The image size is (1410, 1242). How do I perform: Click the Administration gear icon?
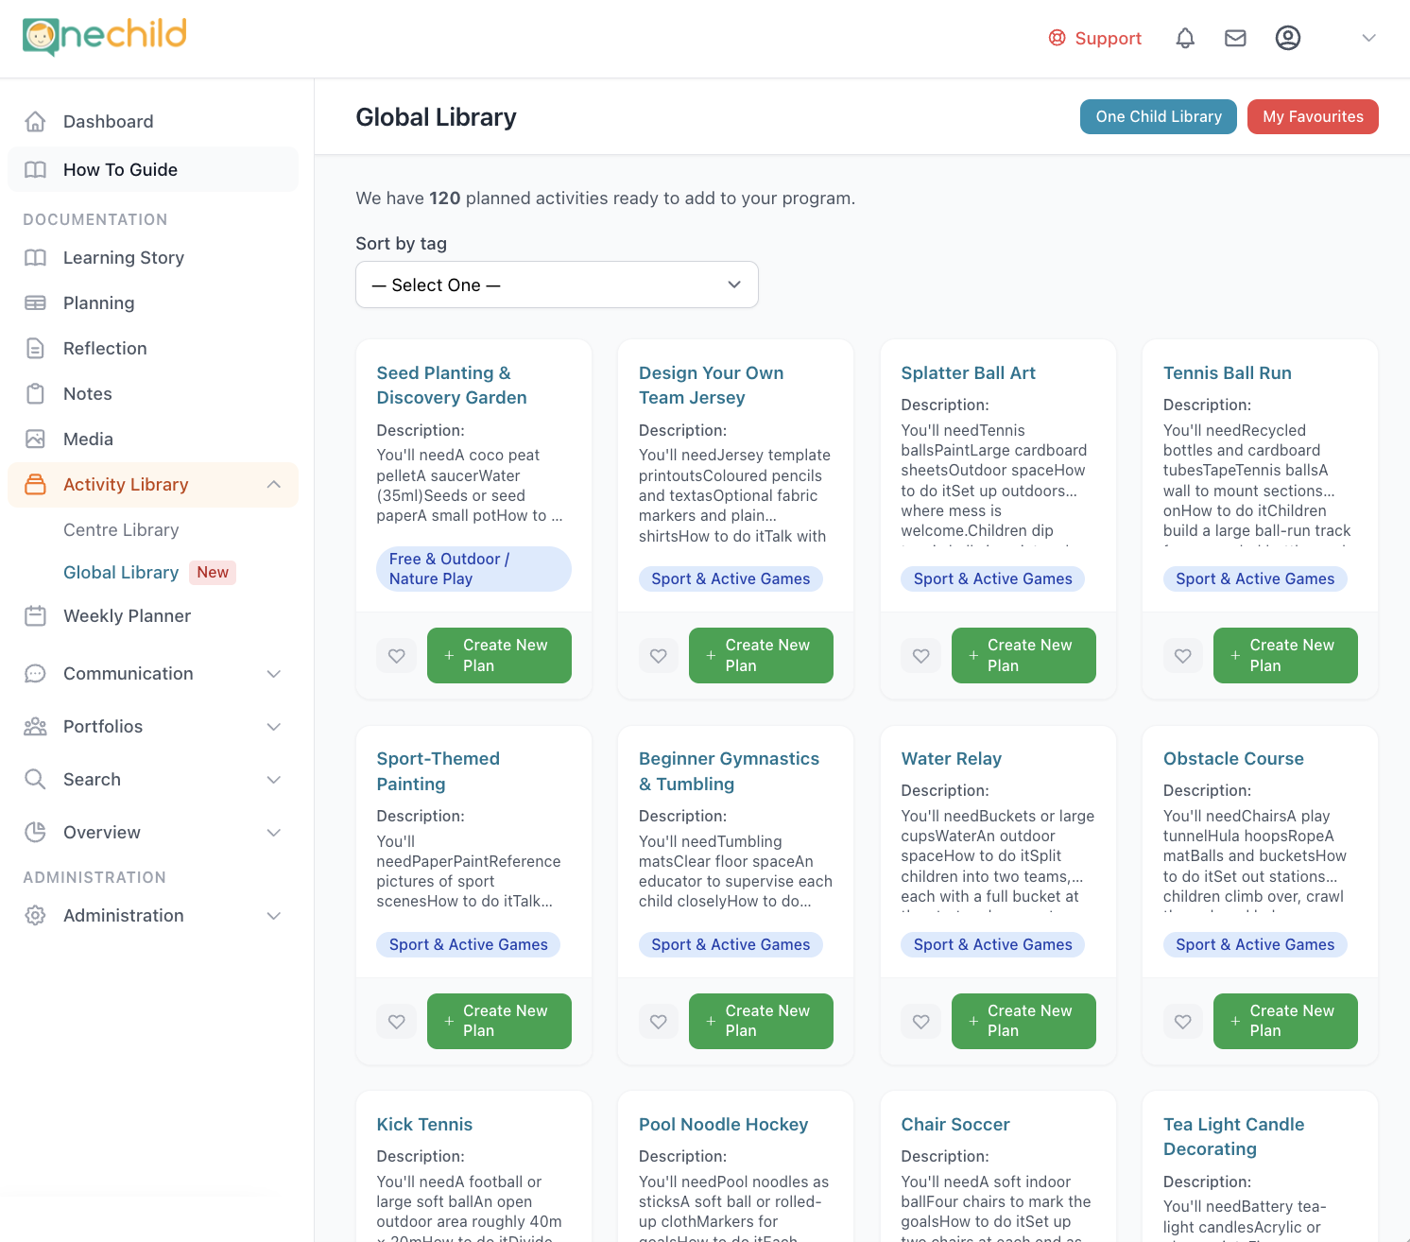tap(35, 915)
